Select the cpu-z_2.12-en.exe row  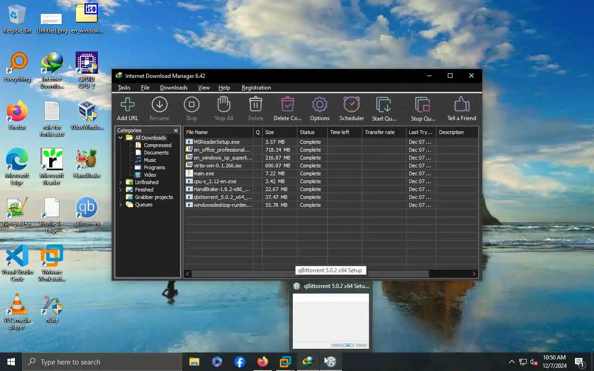coord(331,181)
